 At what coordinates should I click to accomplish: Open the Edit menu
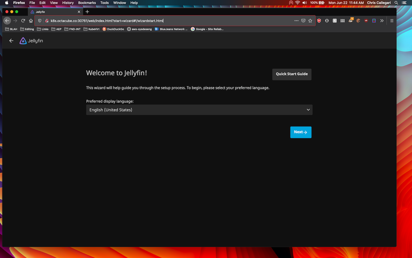point(42,3)
